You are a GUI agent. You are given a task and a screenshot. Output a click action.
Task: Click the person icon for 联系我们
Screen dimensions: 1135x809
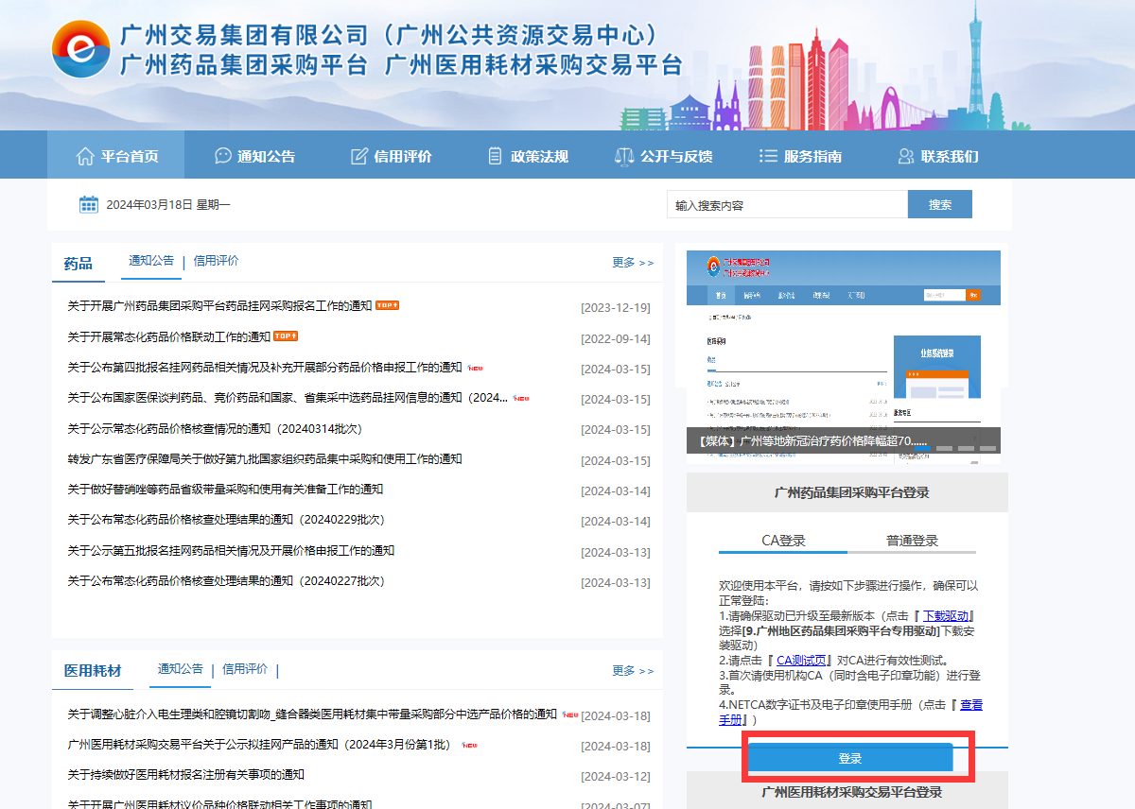[906, 156]
